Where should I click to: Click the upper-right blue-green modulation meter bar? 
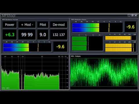(97, 28)
